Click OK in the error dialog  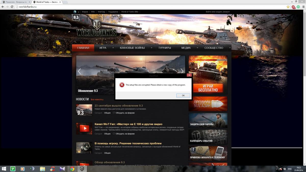point(183,95)
